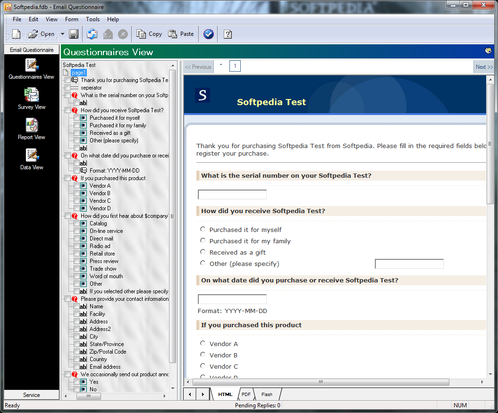Open Survey View from sidebar icon
This screenshot has width=498, height=413.
[32, 95]
